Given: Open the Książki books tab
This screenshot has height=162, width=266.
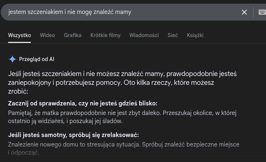Looking at the screenshot, I should coord(195,35).
